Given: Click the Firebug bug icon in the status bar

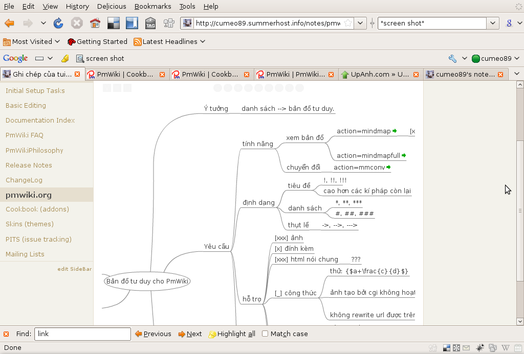Looking at the screenshot, I should 480,348.
